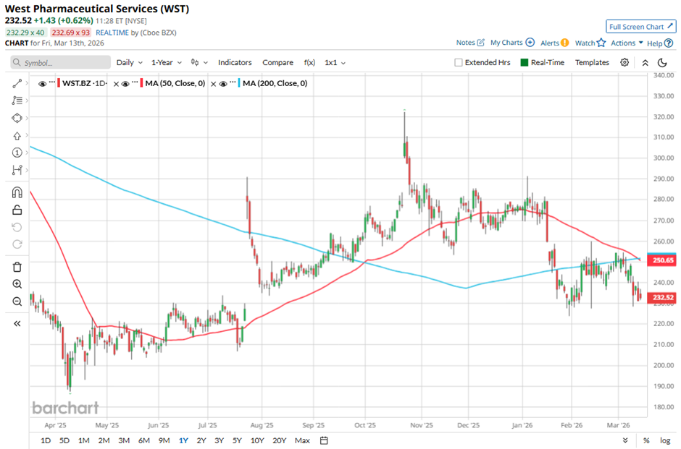Open the 1-Year period dropdown
The width and height of the screenshot is (681, 449).
click(167, 62)
